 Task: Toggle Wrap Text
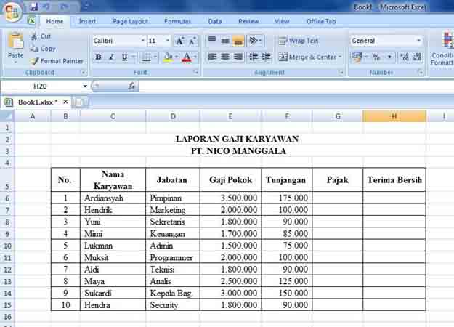pos(299,41)
